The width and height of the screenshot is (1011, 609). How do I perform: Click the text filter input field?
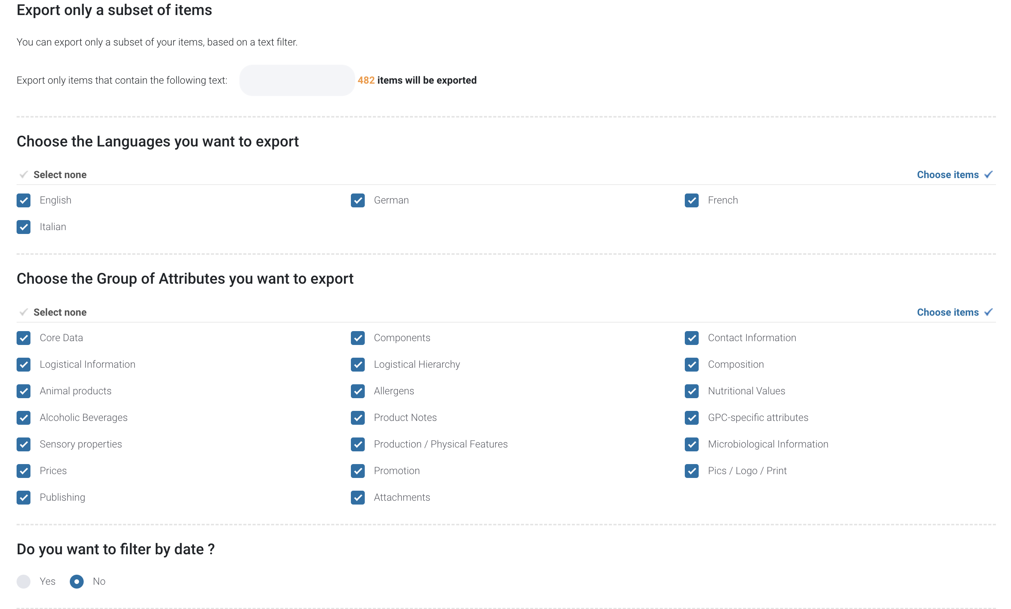coord(297,81)
